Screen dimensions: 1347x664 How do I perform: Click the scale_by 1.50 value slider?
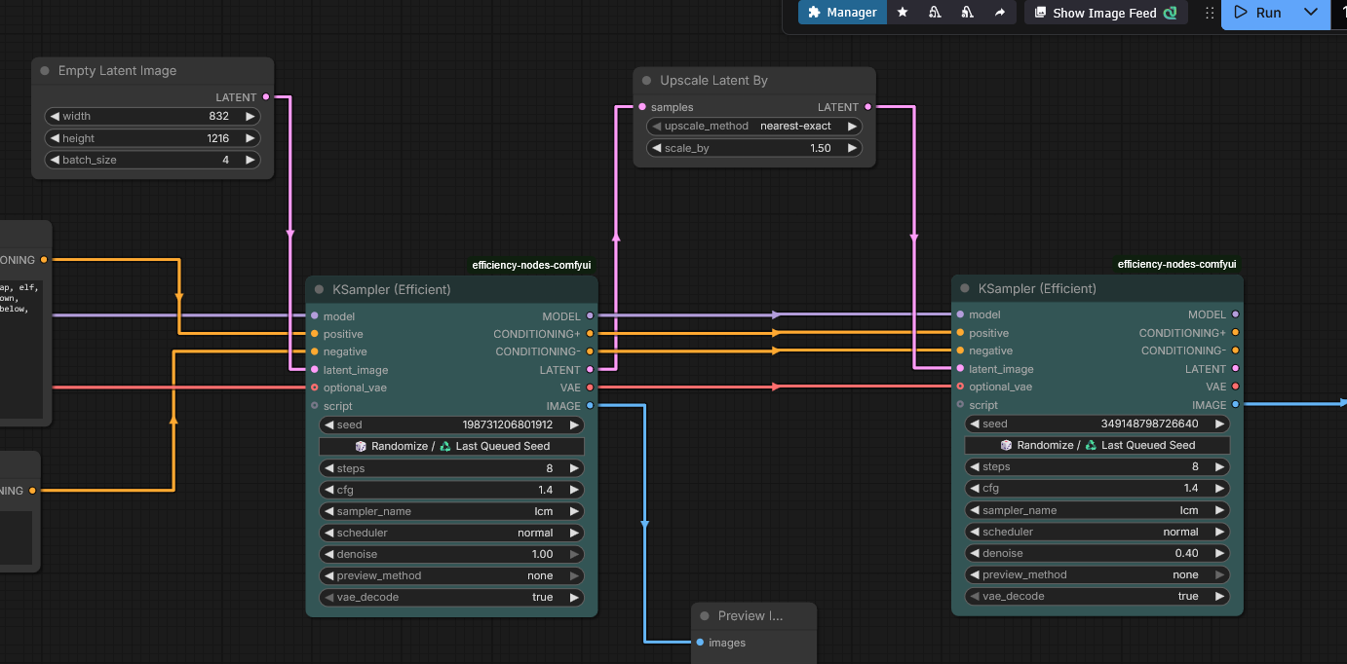(754, 148)
